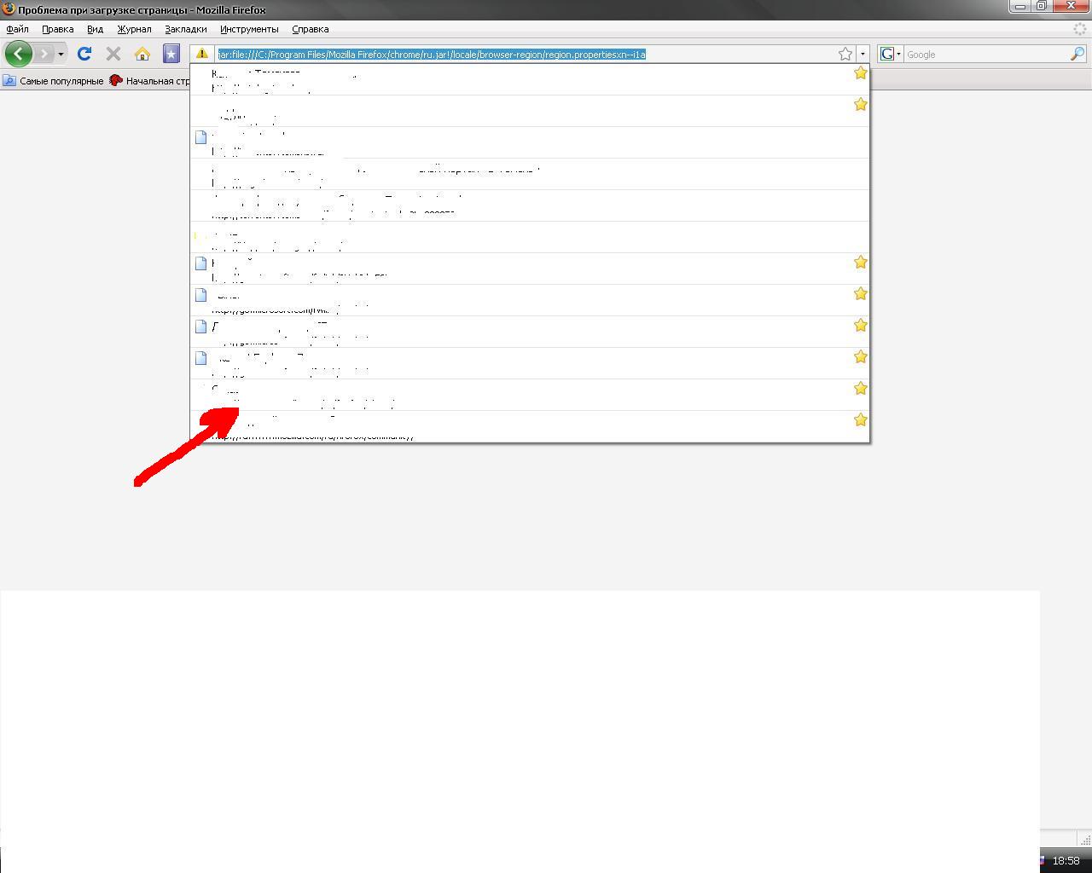Collapse the address bar history dropdown arrow
Viewport: 1092px width, 873px height.
[863, 54]
